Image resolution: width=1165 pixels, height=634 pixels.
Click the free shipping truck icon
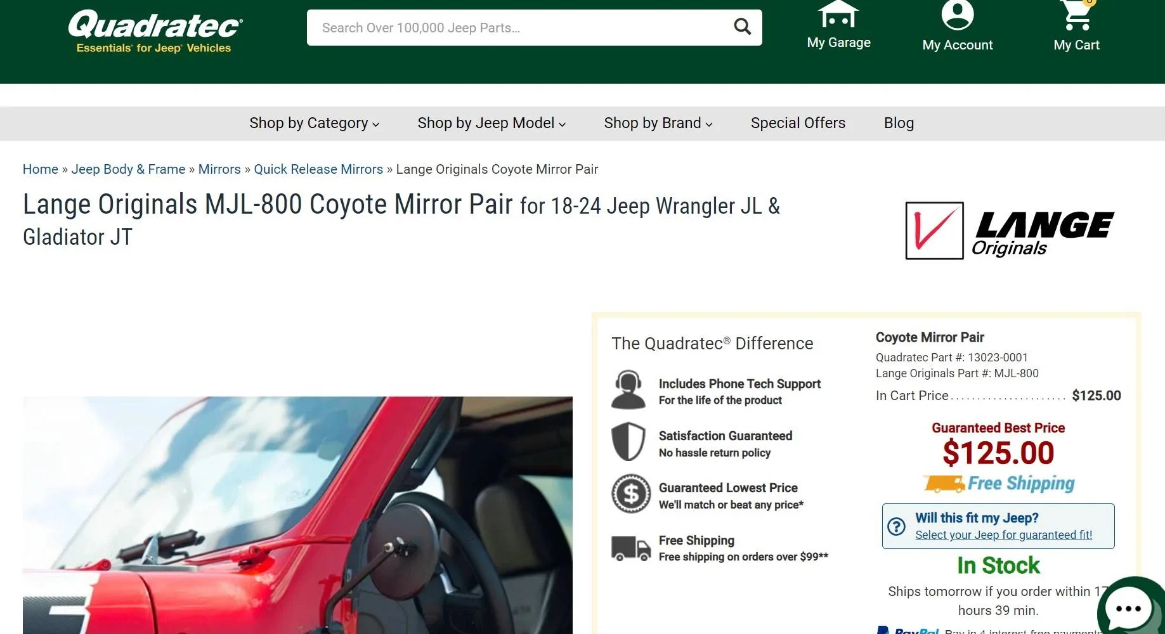[x=631, y=548]
